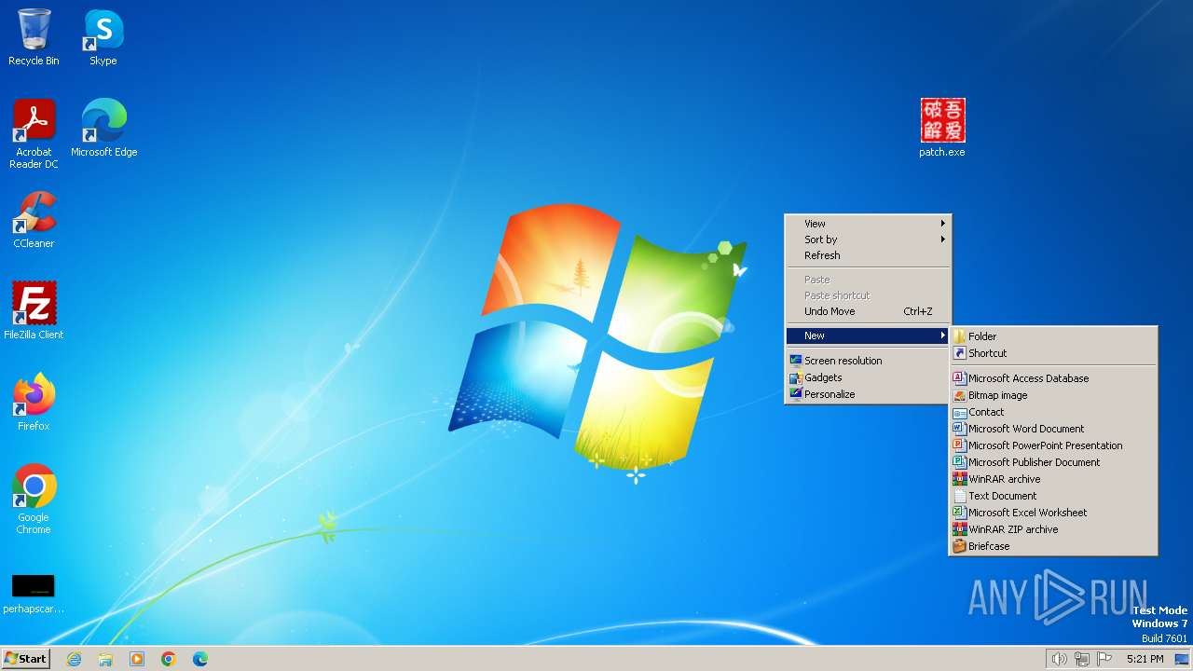Image resolution: width=1193 pixels, height=671 pixels.
Task: Create a new Bitmap image
Action: click(1053, 395)
